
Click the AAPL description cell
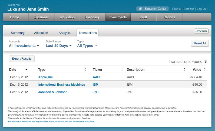tap(131, 77)
